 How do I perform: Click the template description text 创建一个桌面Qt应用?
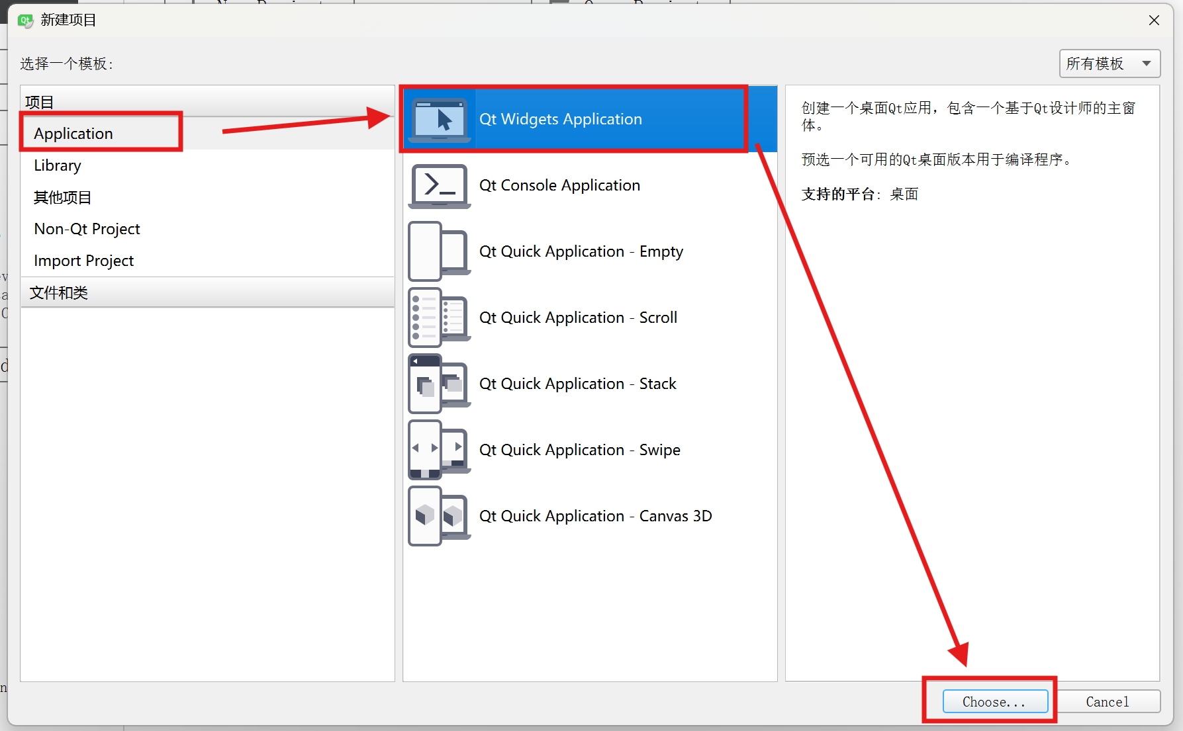pyautogui.click(x=969, y=116)
